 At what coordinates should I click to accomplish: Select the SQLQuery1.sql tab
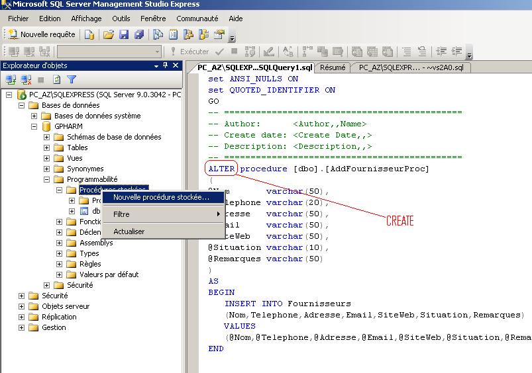(x=254, y=67)
